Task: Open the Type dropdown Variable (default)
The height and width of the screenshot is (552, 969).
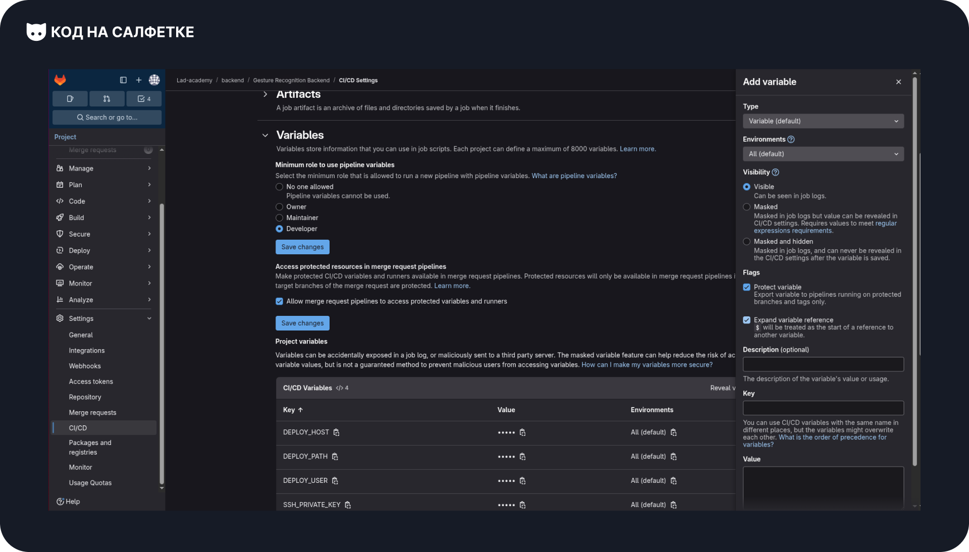Action: pyautogui.click(x=823, y=121)
